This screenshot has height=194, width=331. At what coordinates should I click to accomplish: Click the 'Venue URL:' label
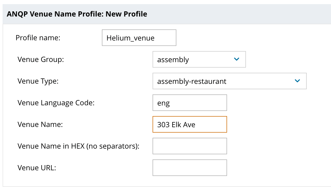[x=37, y=168]
